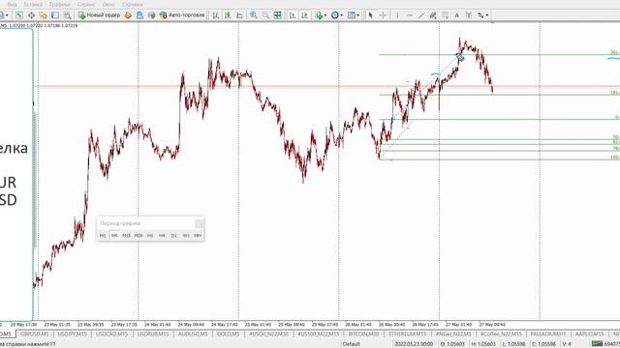
Task: Show the Navigator folder-star icon
Action: pos(43,15)
